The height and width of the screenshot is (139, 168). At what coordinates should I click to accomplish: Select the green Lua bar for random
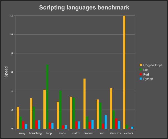[x=87, y=122]
